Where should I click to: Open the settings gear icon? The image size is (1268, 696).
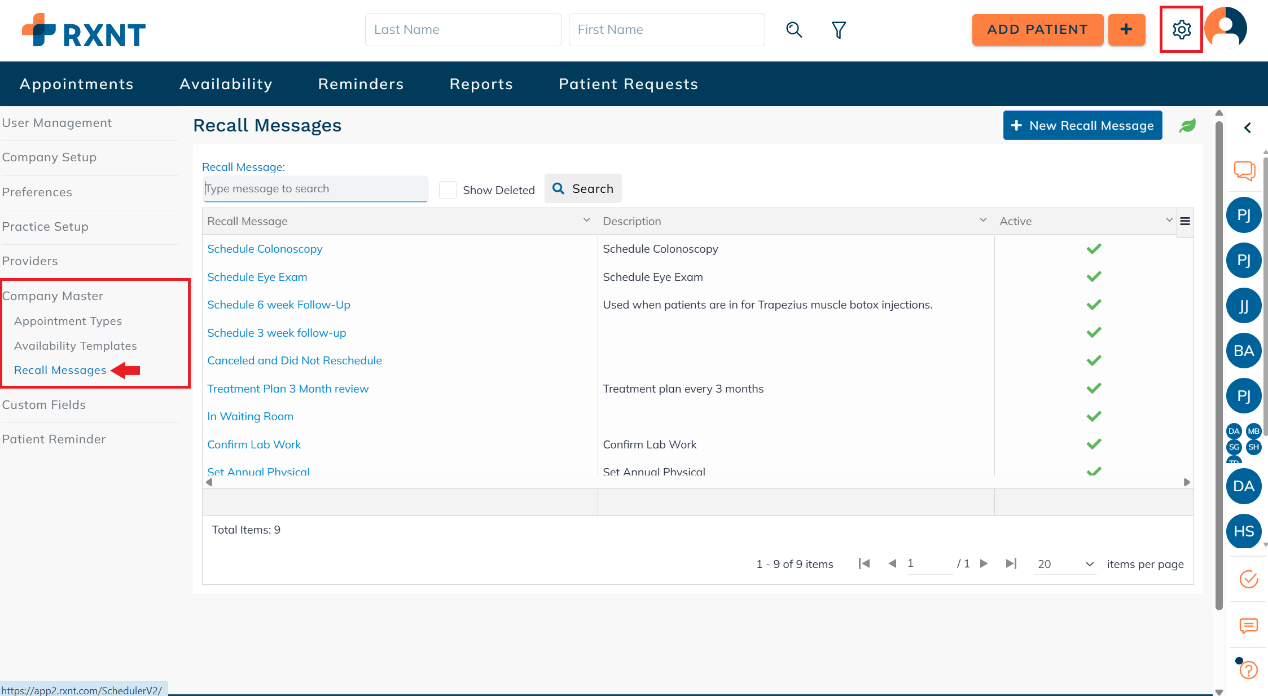coord(1181,29)
